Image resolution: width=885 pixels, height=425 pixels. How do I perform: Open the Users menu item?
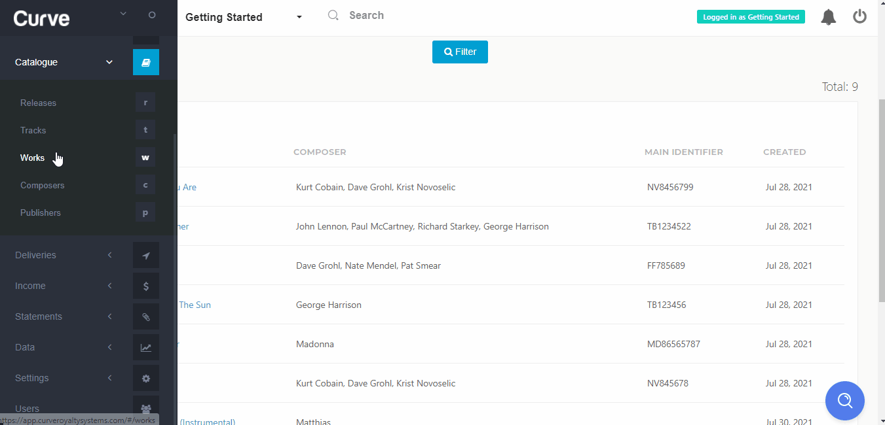(27, 409)
